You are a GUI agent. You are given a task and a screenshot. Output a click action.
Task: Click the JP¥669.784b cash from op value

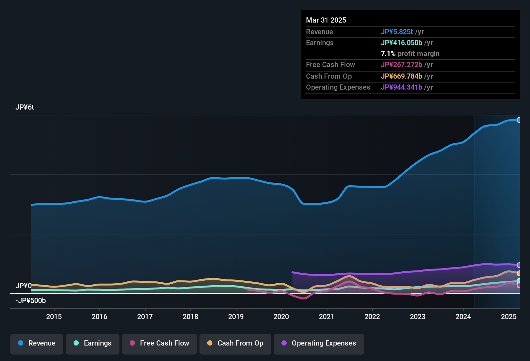coord(402,76)
